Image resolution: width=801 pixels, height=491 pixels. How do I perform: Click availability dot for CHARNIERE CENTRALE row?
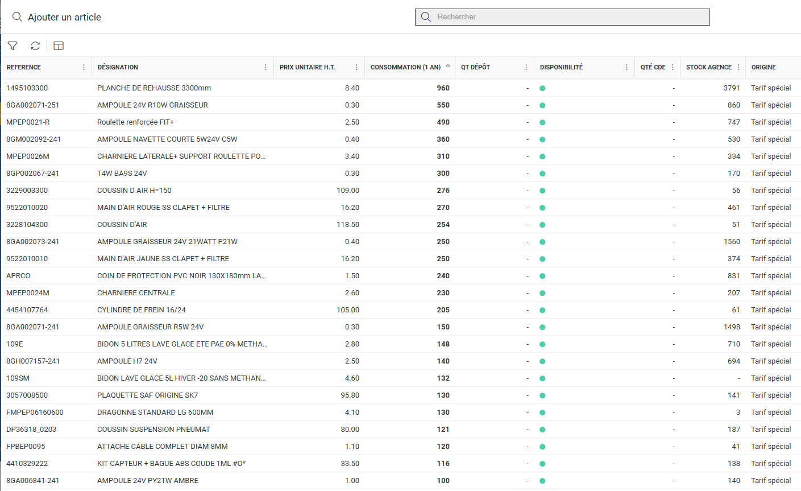pos(542,293)
